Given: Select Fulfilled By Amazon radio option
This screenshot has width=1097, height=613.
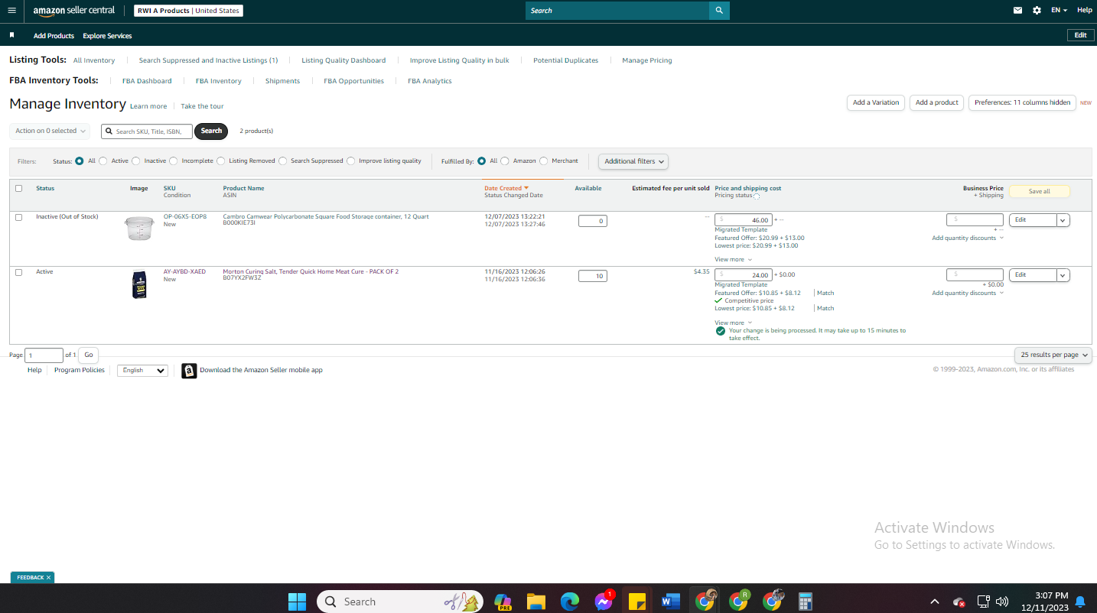Looking at the screenshot, I should [x=505, y=161].
